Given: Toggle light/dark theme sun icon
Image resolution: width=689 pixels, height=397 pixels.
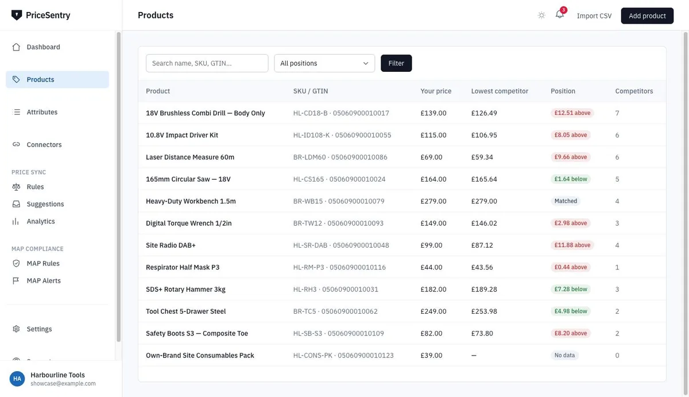Looking at the screenshot, I should 541,16.
